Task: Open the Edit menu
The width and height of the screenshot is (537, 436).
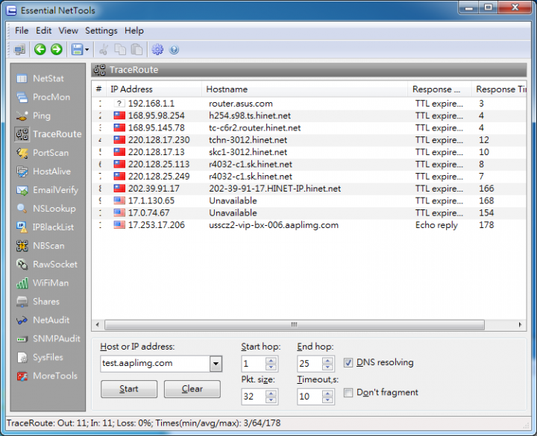Action: tap(43, 31)
